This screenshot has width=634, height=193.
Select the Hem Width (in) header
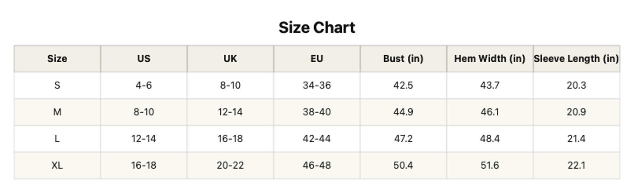coord(490,59)
